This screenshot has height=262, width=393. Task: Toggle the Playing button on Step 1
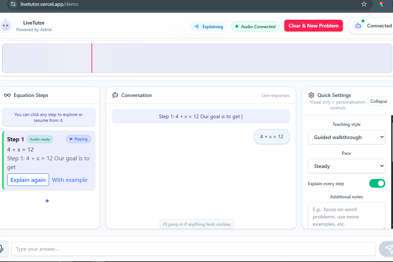pos(78,139)
